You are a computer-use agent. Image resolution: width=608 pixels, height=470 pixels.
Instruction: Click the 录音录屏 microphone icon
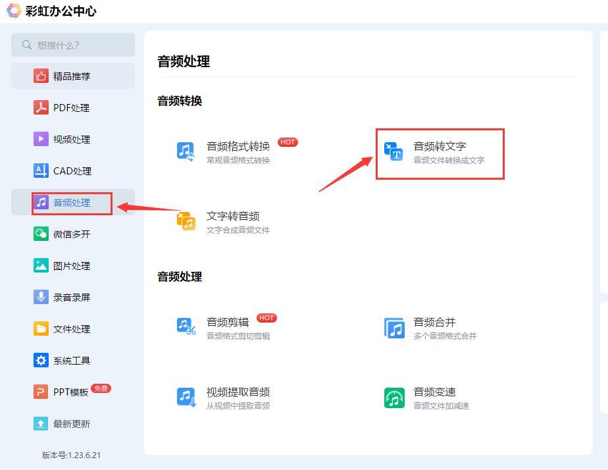tap(41, 297)
